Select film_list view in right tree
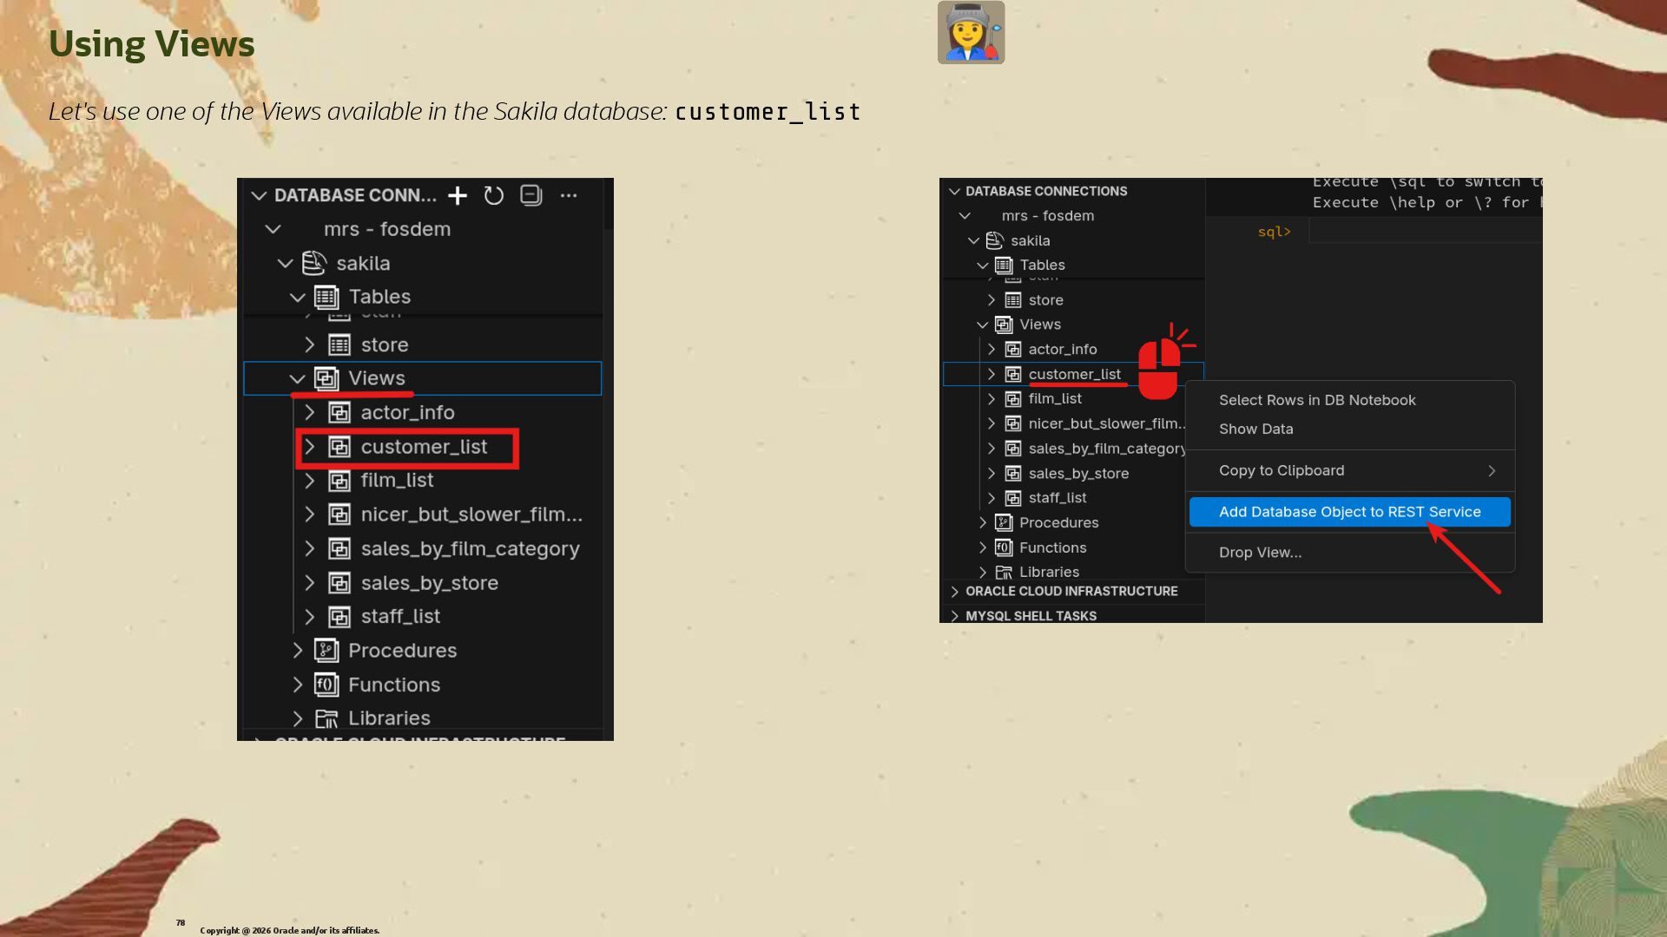Image resolution: width=1667 pixels, height=937 pixels. [1054, 399]
